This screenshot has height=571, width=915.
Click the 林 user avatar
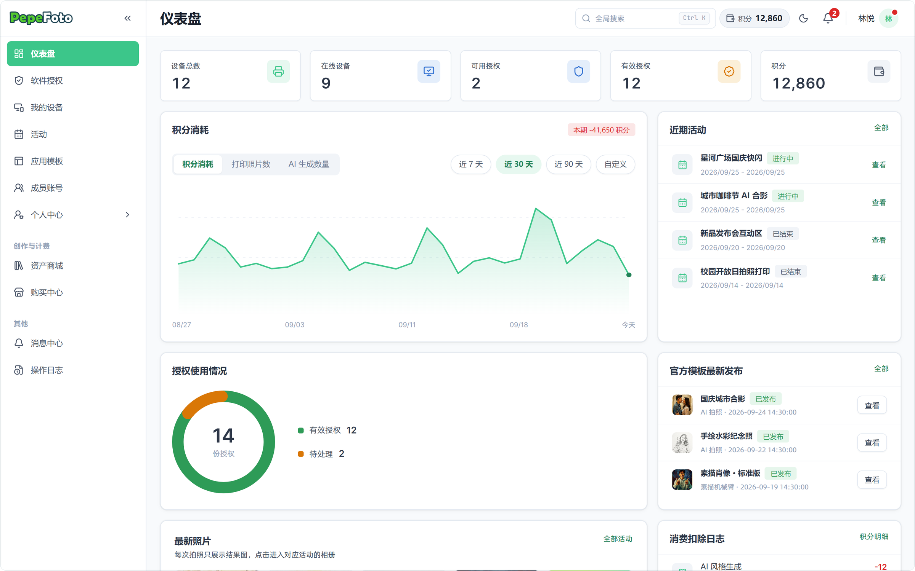pyautogui.click(x=889, y=18)
